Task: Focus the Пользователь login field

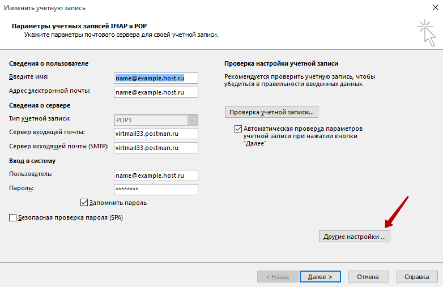Action: click(156, 175)
